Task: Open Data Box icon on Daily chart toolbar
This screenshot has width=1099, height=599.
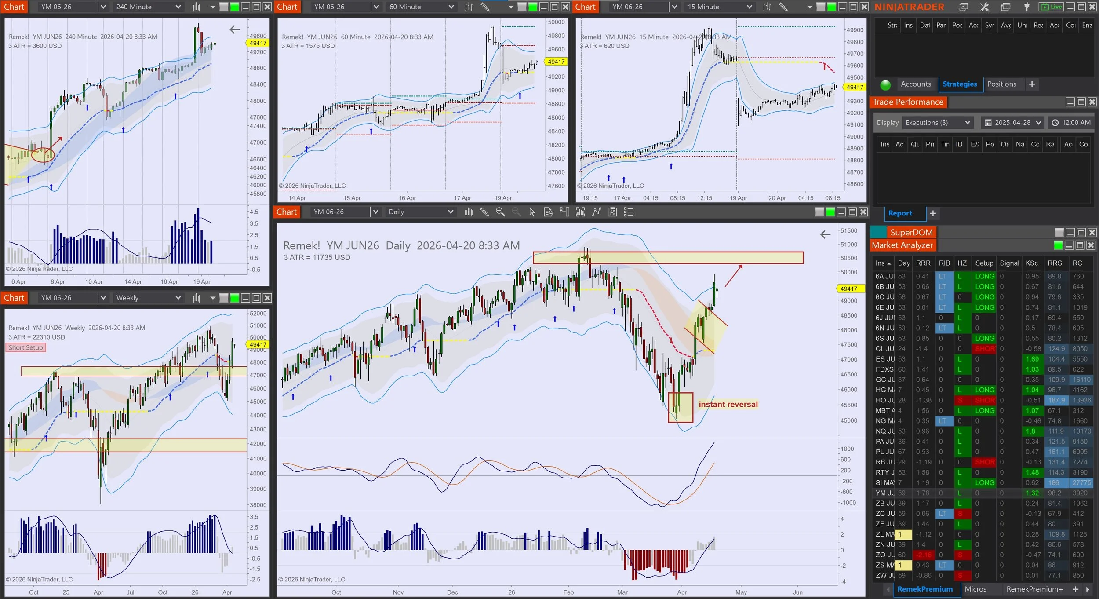Action: [x=548, y=212]
